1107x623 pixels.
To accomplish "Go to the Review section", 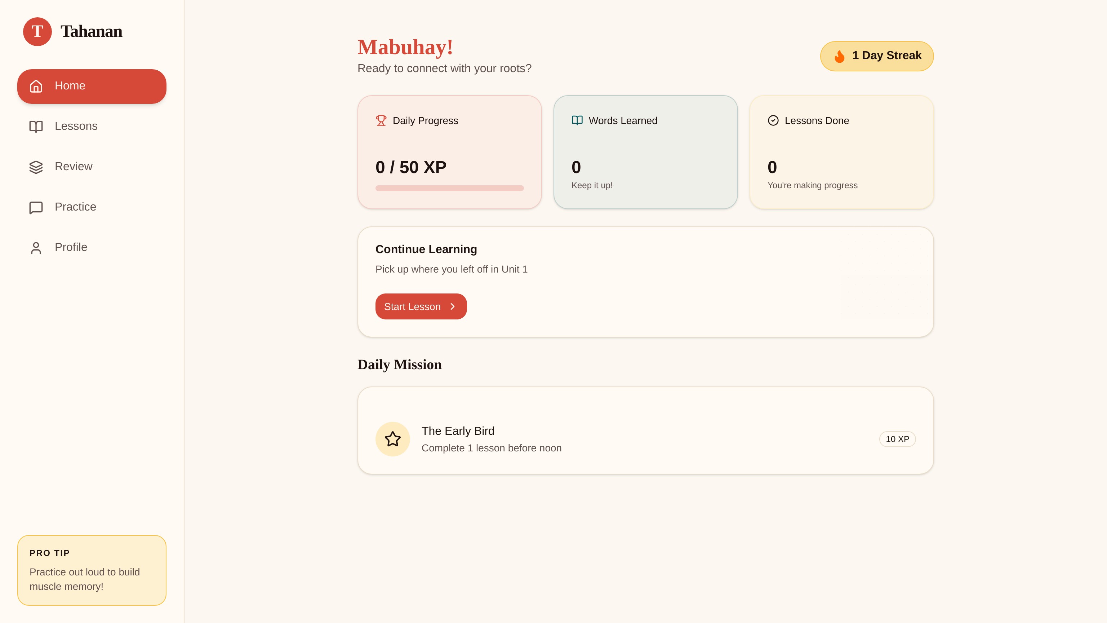I will pos(73,167).
